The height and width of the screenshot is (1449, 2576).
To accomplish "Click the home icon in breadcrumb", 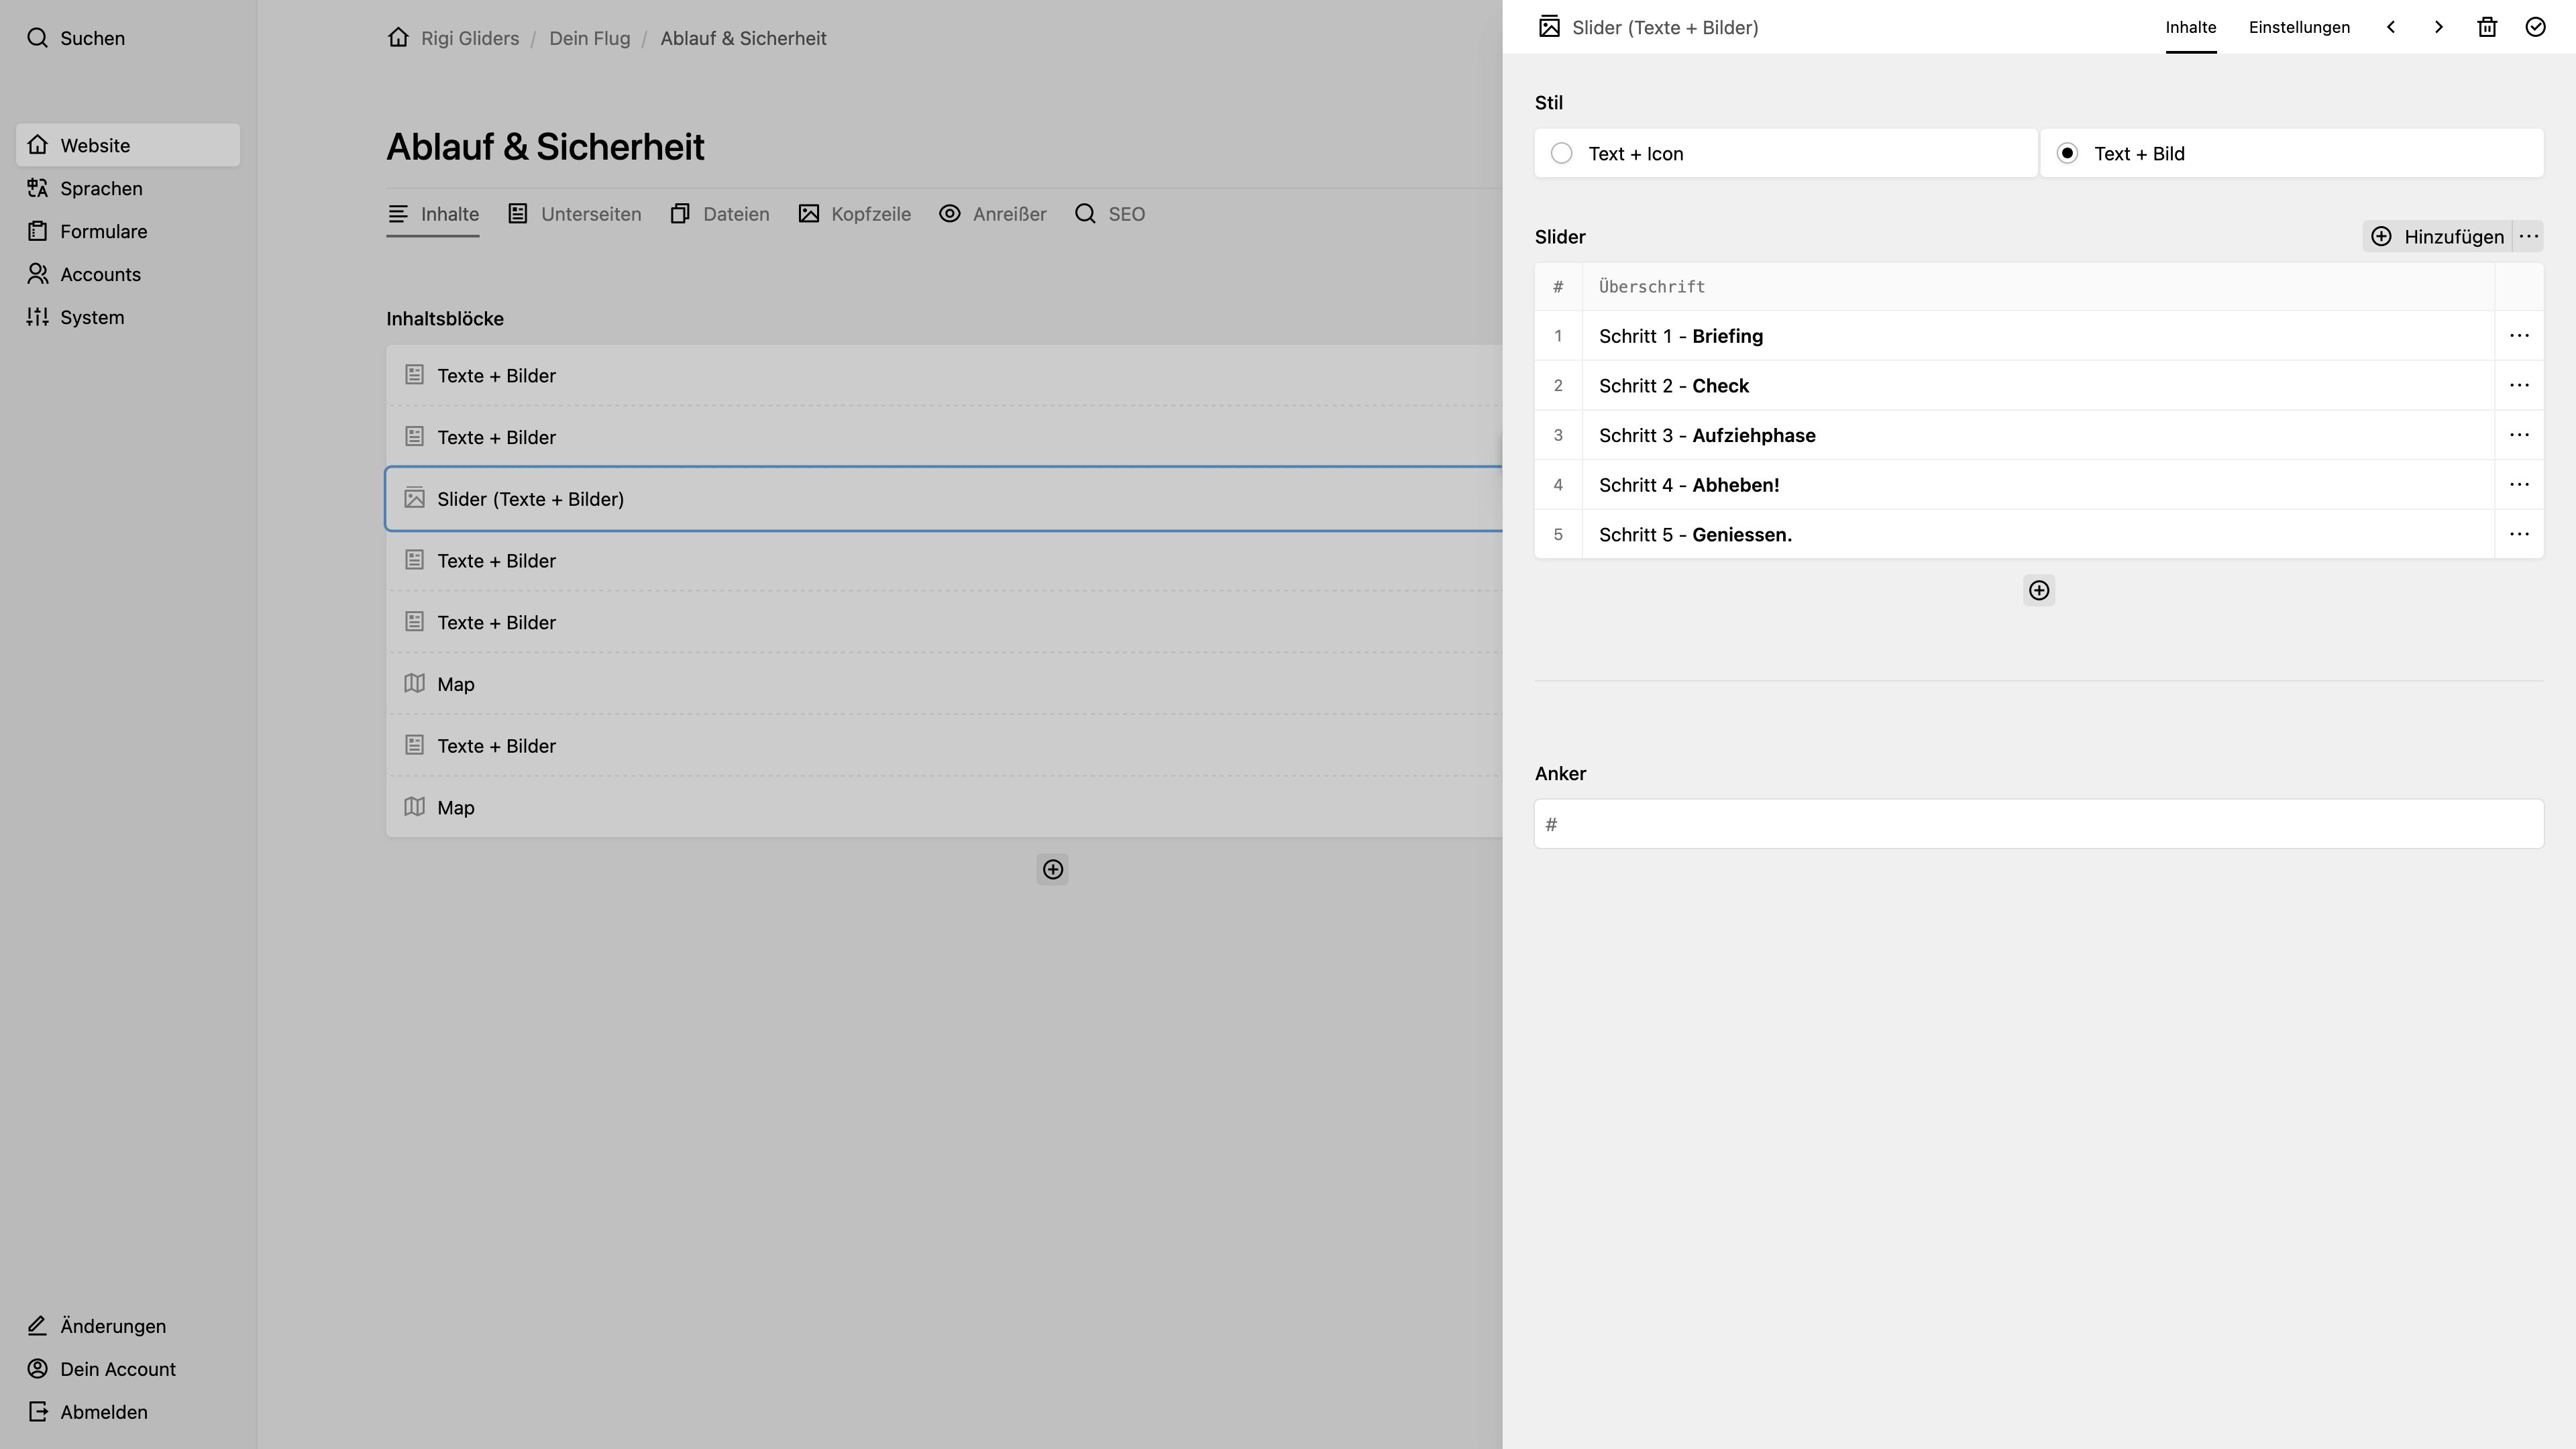I will coord(398,38).
